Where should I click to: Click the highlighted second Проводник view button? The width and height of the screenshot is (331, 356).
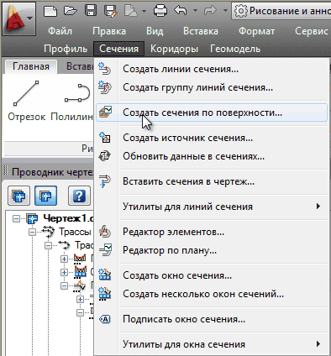point(45,196)
